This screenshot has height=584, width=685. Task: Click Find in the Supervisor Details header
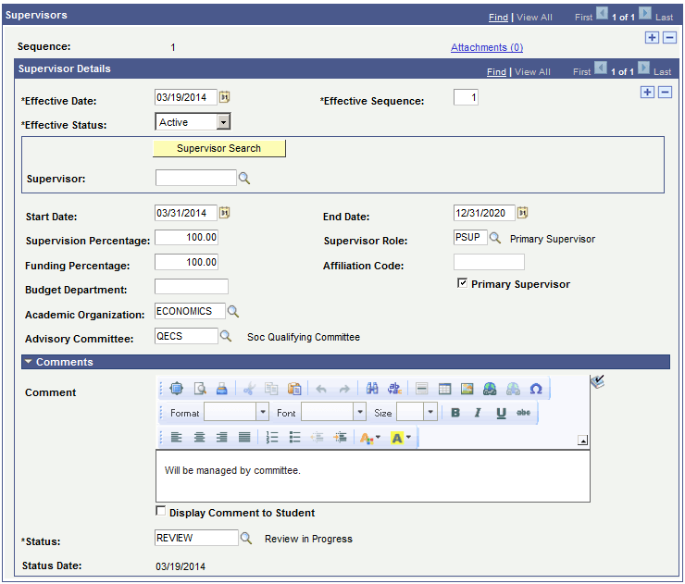click(x=496, y=71)
